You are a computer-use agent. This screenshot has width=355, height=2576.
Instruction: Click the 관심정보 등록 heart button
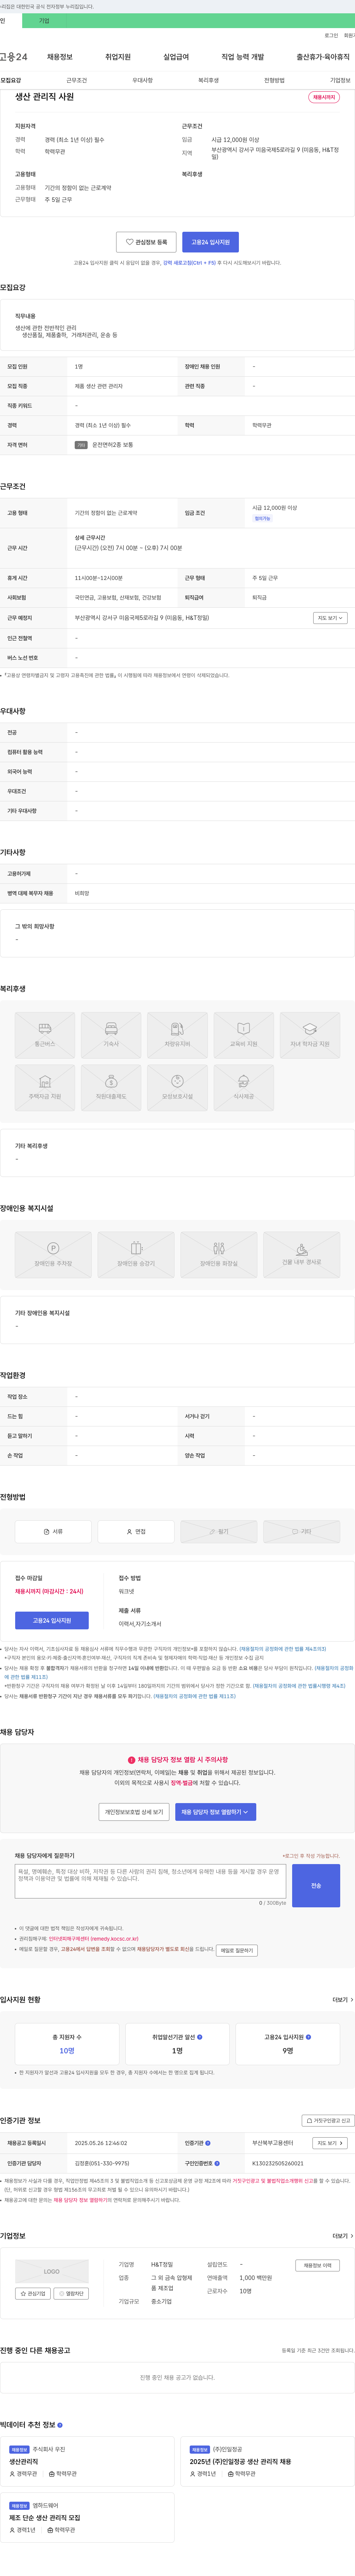[x=146, y=242]
